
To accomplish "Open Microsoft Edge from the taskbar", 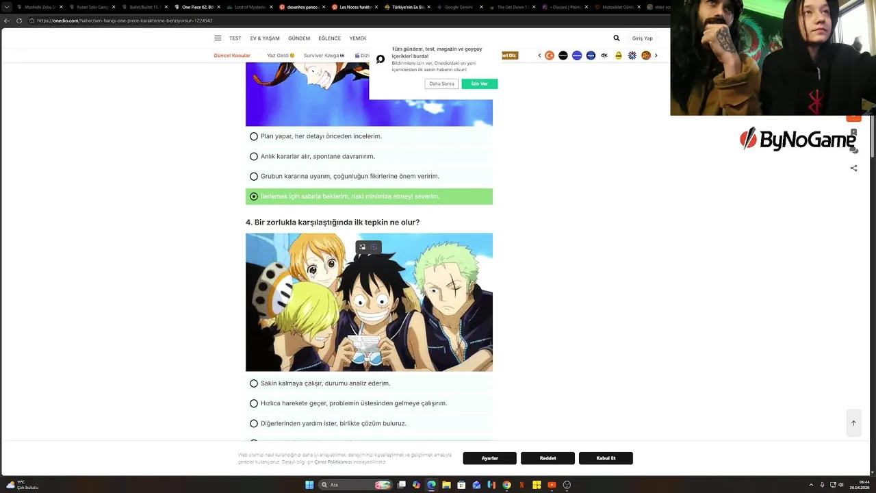I will point(431,485).
